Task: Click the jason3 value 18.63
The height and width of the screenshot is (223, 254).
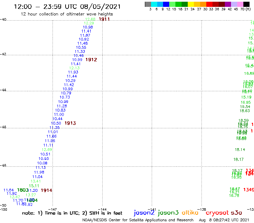Action: (x=245, y=111)
